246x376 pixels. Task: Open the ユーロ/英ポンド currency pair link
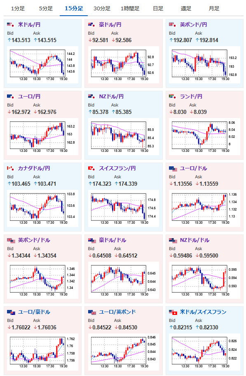117,312
